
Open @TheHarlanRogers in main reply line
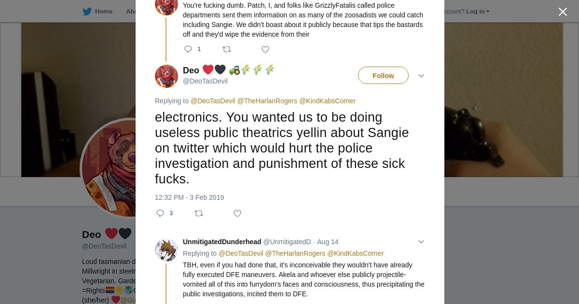tap(267, 101)
